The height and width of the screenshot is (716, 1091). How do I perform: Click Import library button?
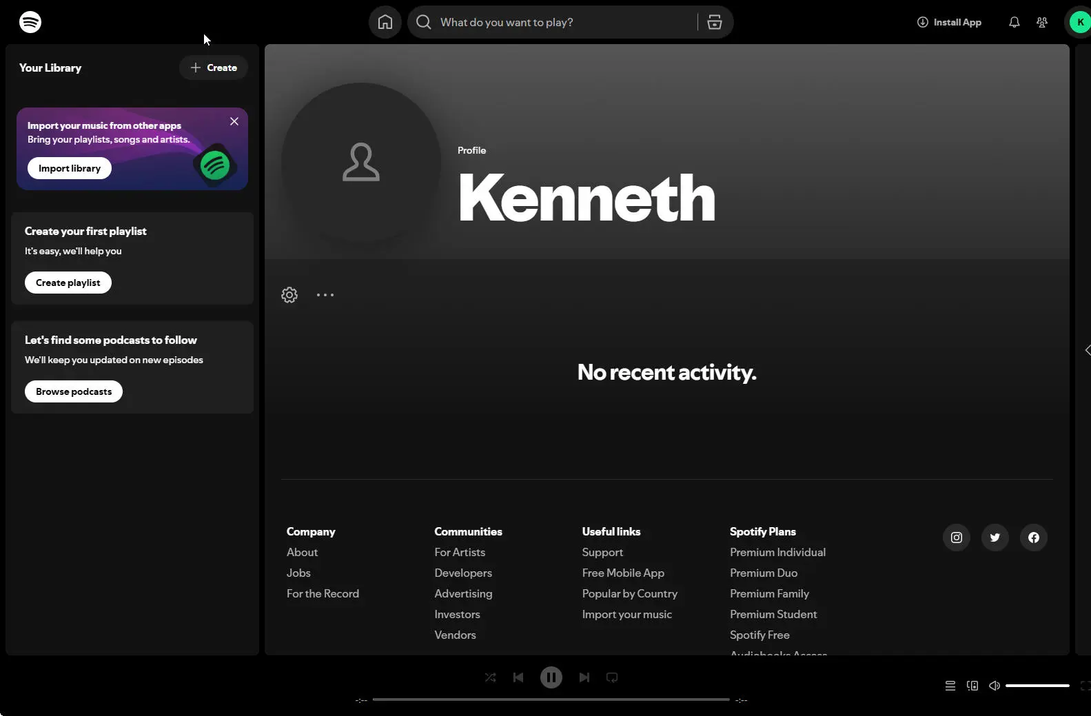point(70,168)
